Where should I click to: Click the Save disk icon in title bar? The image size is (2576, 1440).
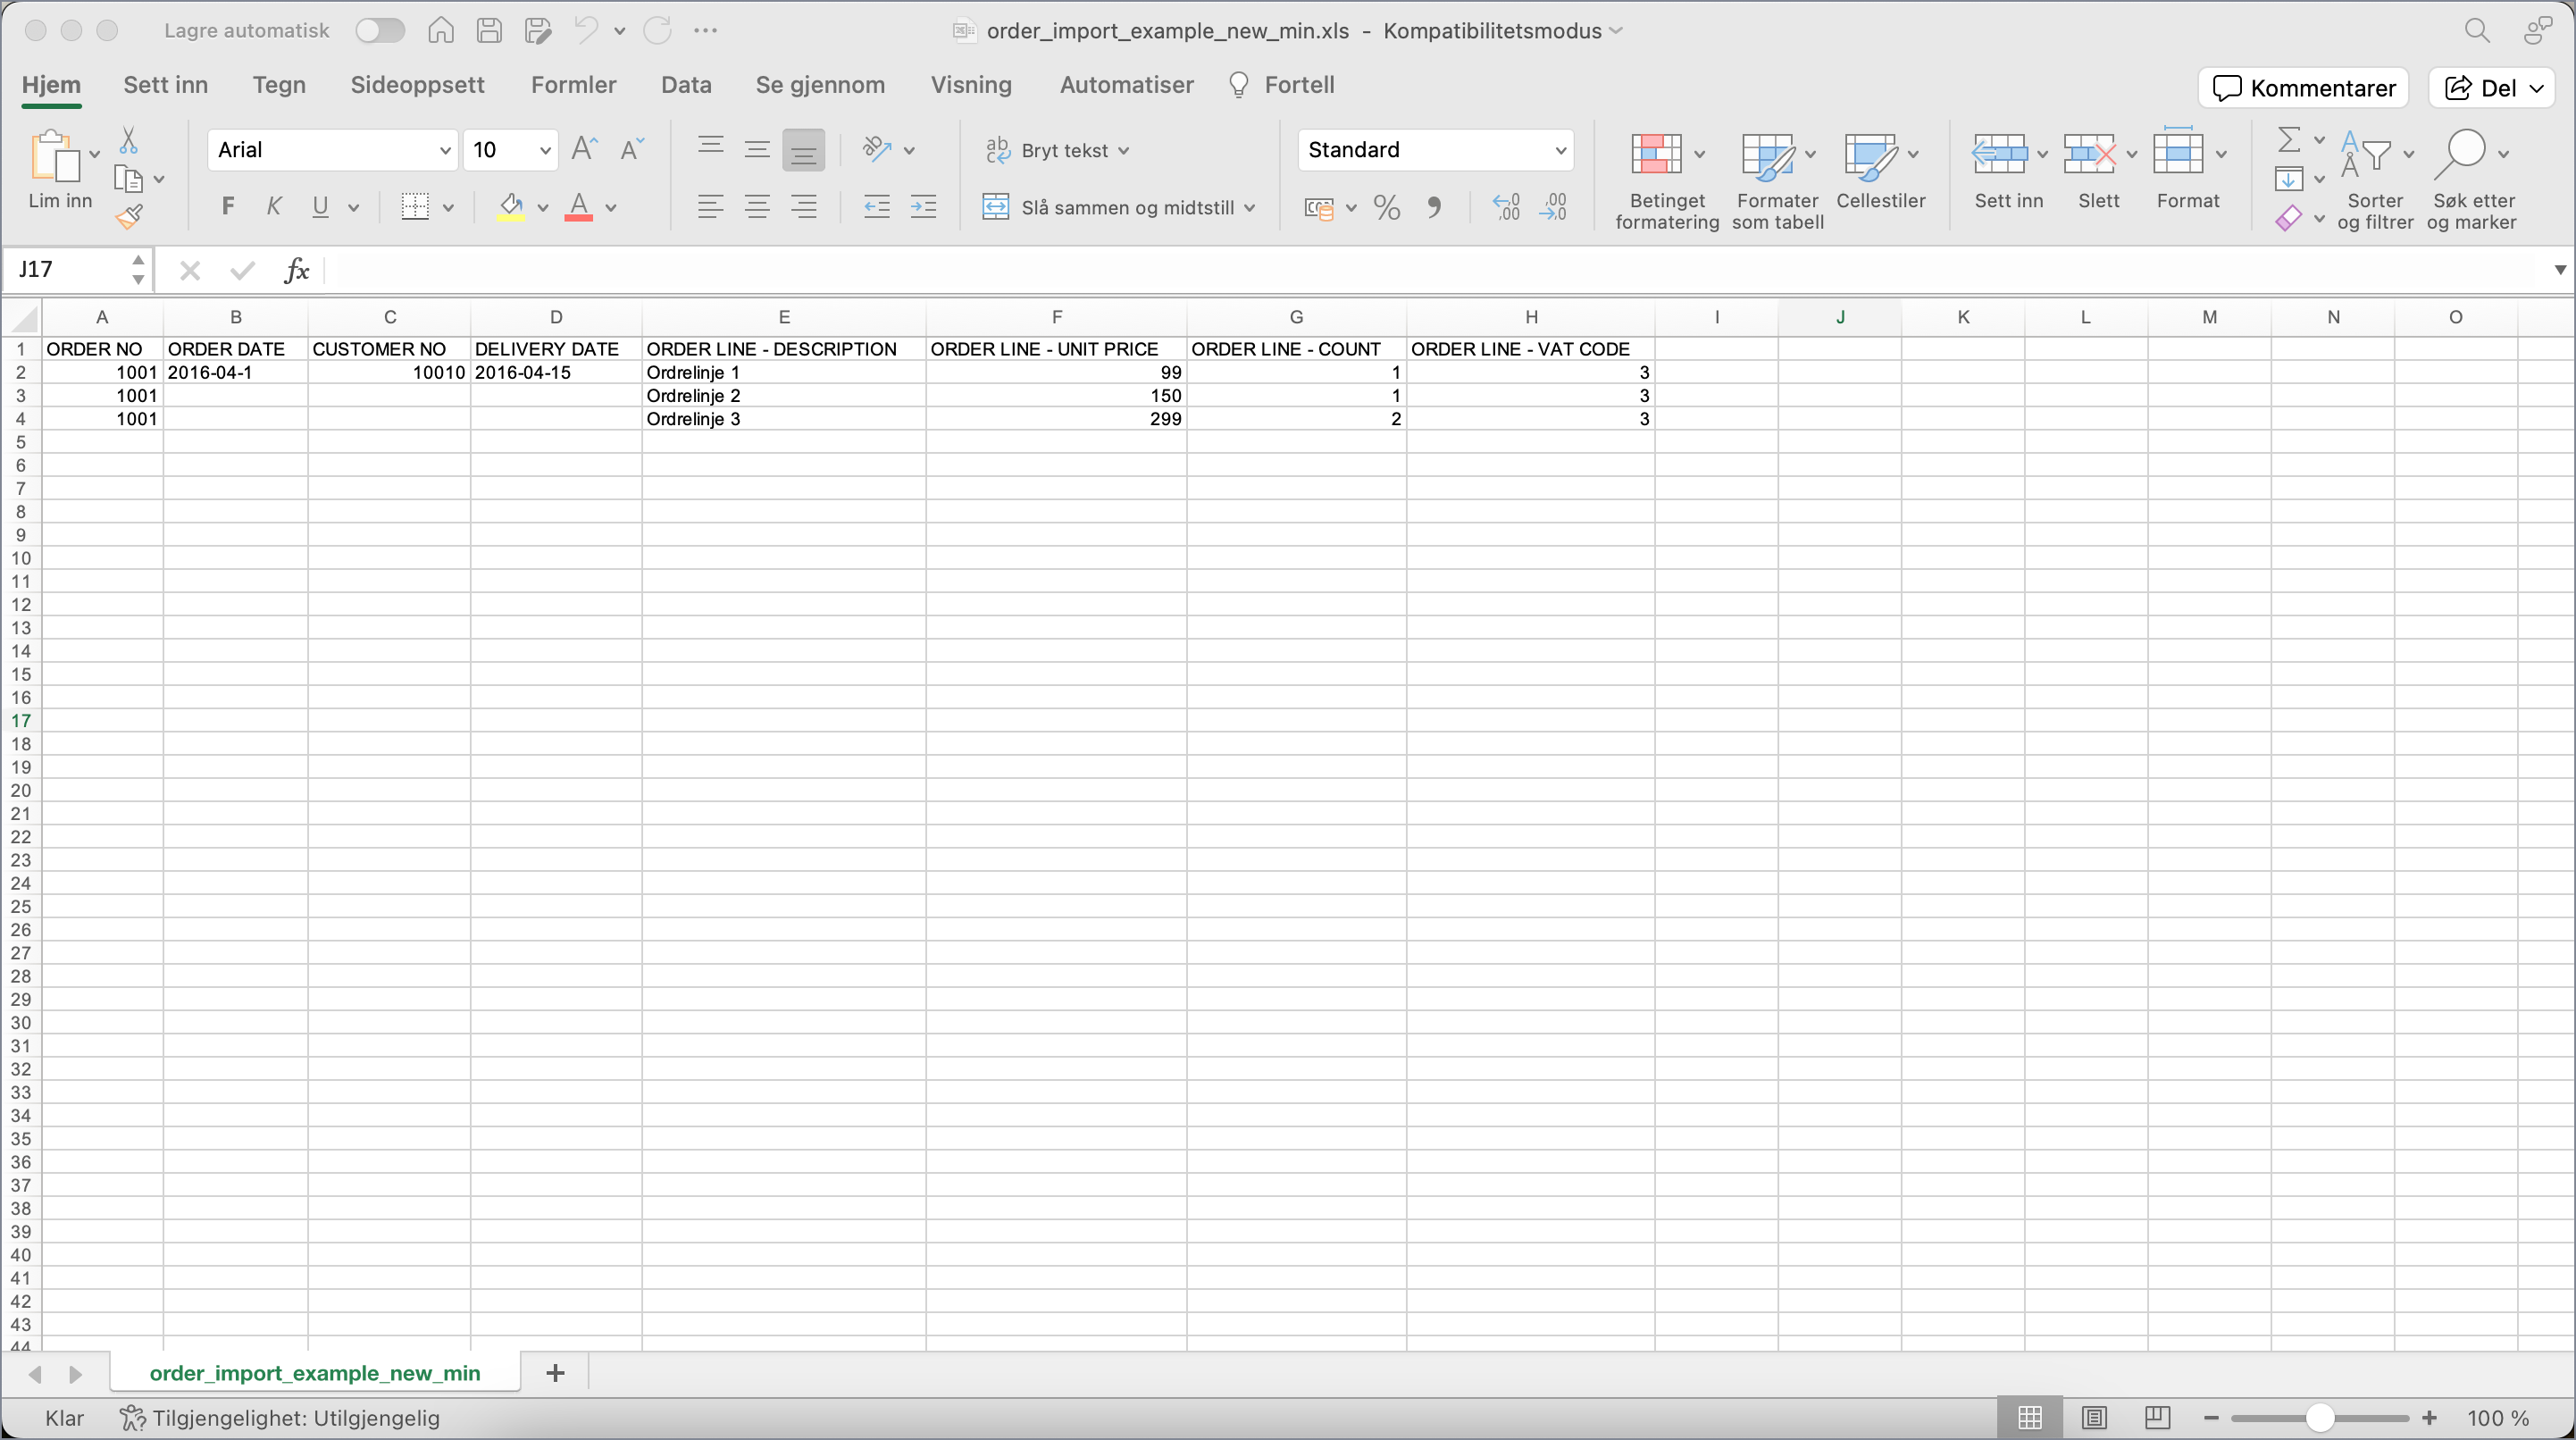489,30
